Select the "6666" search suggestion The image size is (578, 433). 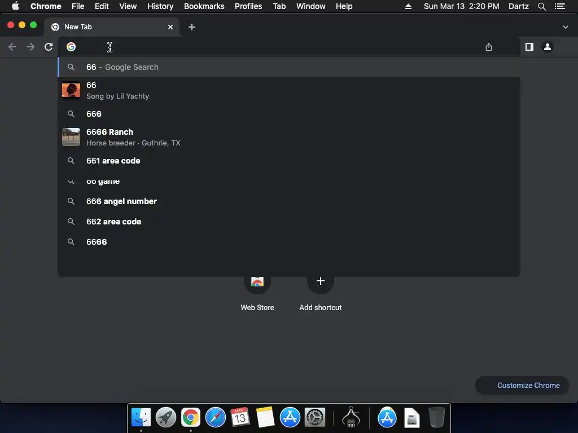(289, 242)
